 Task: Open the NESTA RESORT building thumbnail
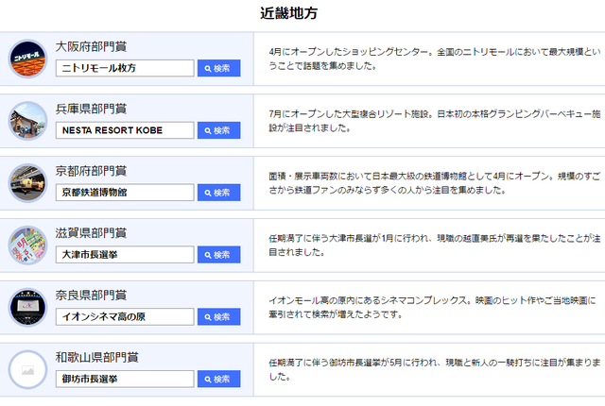coord(27,121)
